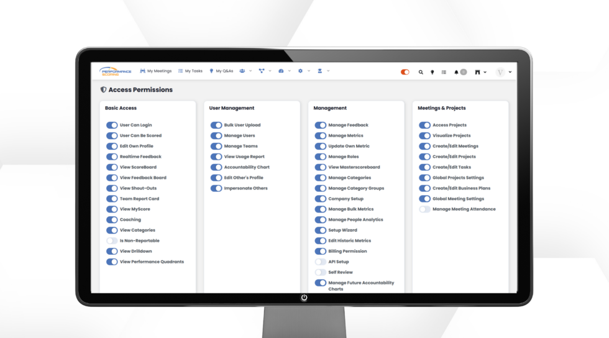Click the Global Projects Settings label
The image size is (609, 338).
[x=459, y=178]
